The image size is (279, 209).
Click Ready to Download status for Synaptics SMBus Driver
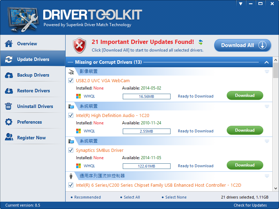(196, 166)
